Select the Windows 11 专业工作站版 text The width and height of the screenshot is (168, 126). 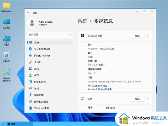pyautogui.click(x=101, y=49)
